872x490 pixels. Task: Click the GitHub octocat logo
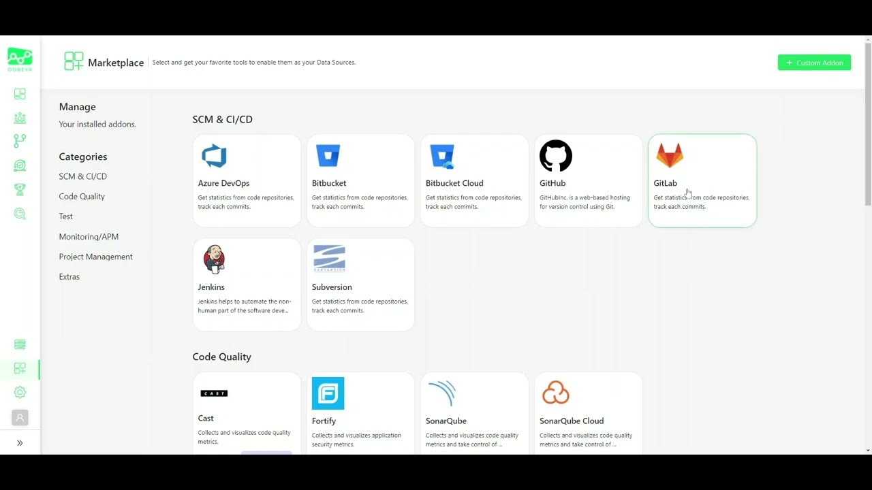[556, 156]
